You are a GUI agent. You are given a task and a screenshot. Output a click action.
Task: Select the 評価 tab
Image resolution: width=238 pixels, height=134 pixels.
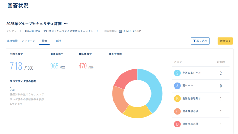click(x=44, y=41)
